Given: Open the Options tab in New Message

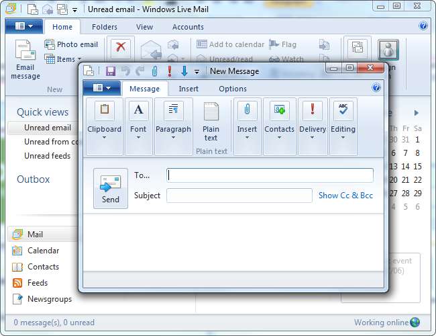Looking at the screenshot, I should (233, 89).
